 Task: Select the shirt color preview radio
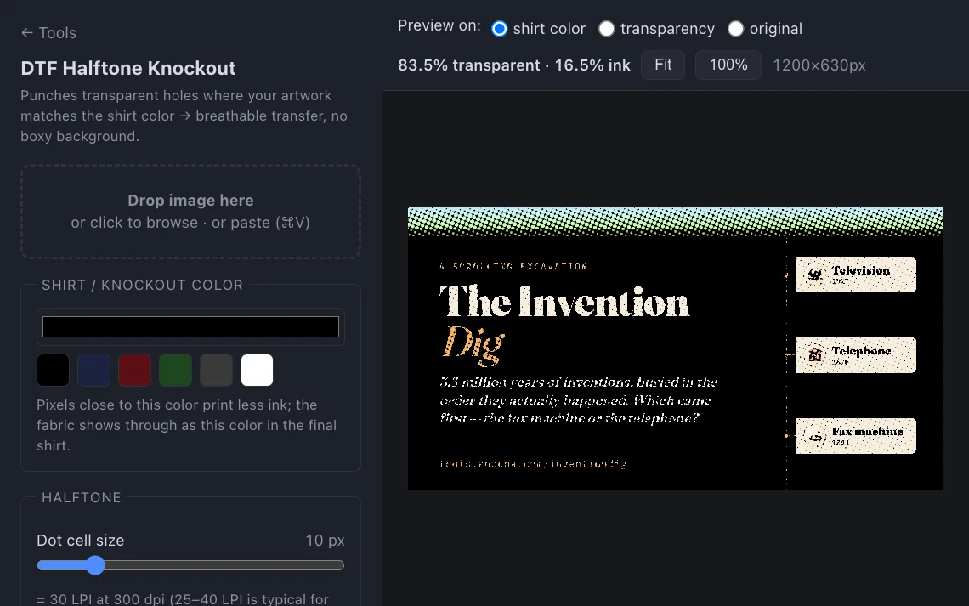click(499, 29)
